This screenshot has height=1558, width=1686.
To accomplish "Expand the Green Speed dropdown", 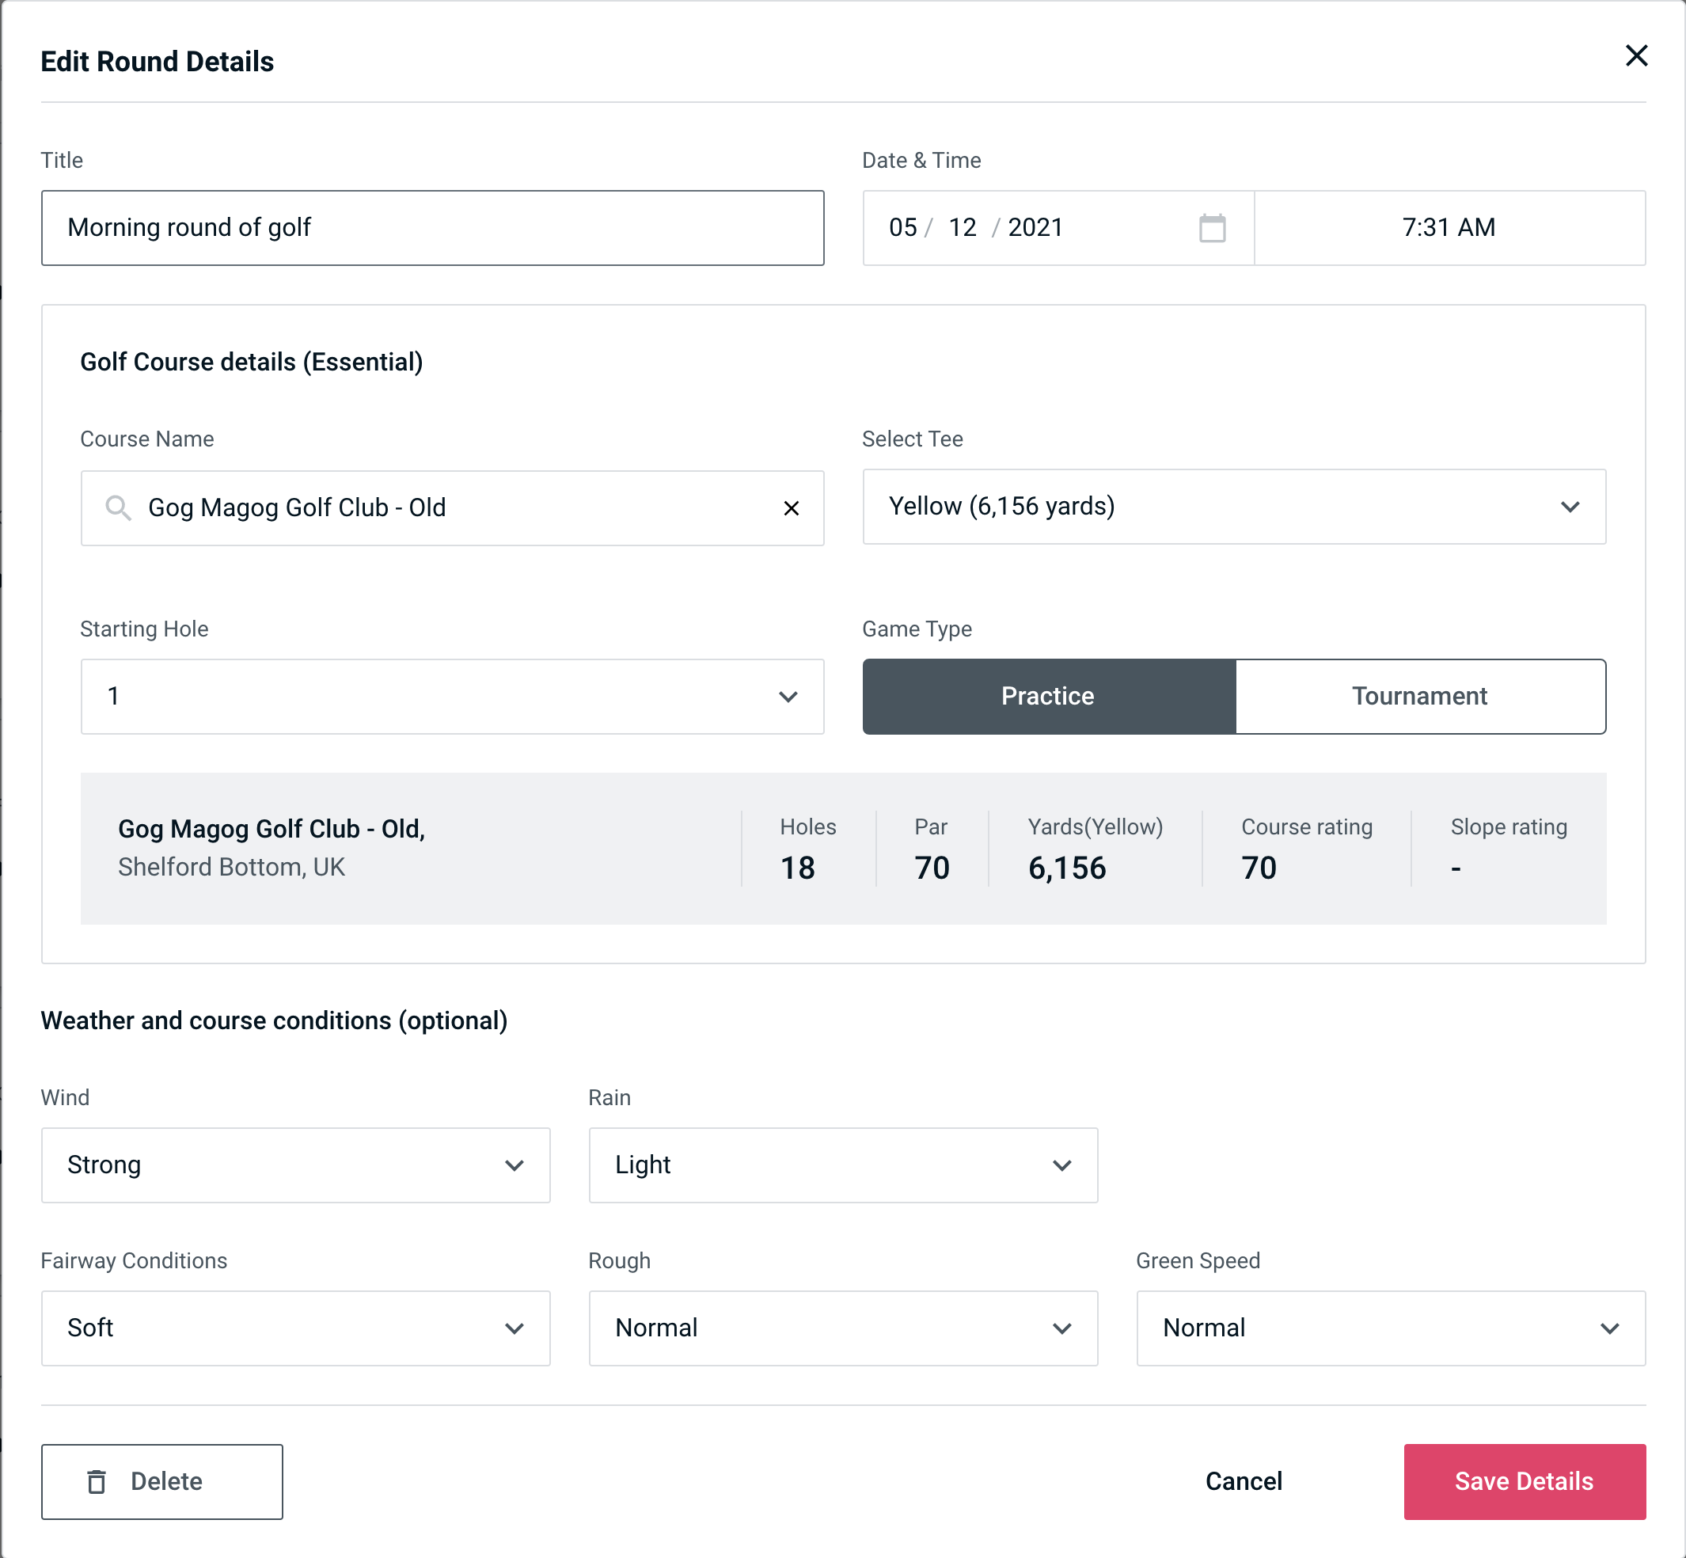I will [1389, 1328].
